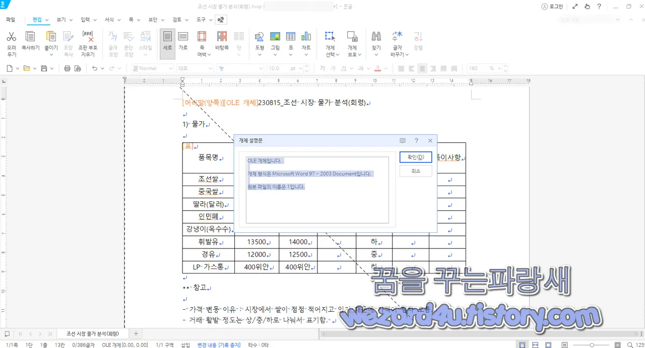The height and width of the screenshot is (348, 645).
Task: Click the 붙이기 paste clipboard icon
Action: [51, 37]
